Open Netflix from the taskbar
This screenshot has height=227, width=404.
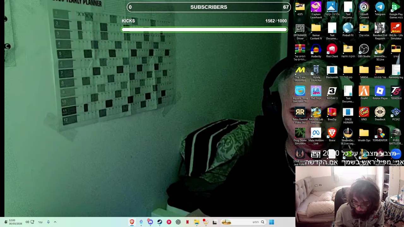(187, 222)
